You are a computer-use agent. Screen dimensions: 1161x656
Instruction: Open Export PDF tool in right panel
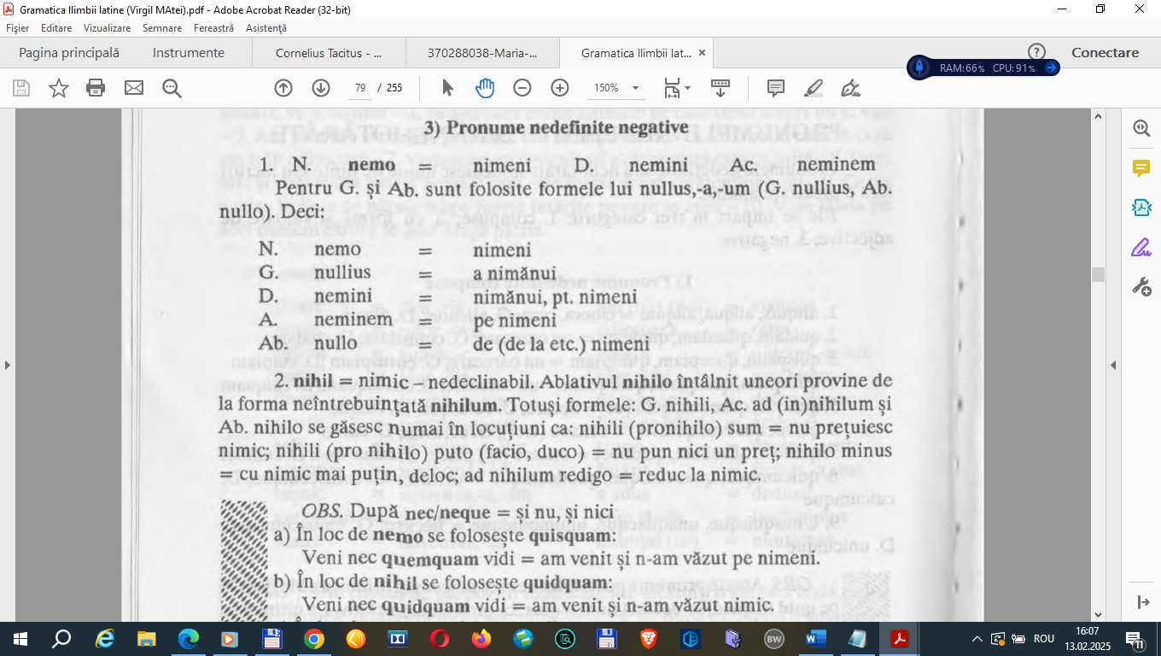tap(1141, 208)
